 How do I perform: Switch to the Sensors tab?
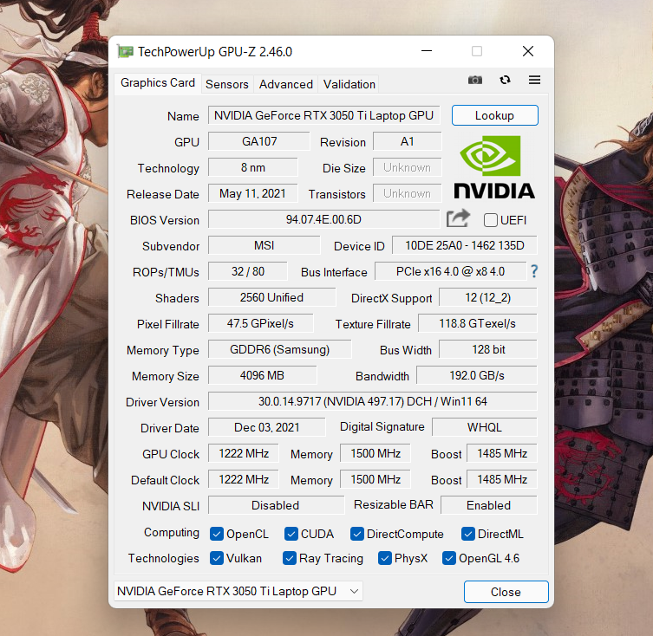pyautogui.click(x=227, y=84)
